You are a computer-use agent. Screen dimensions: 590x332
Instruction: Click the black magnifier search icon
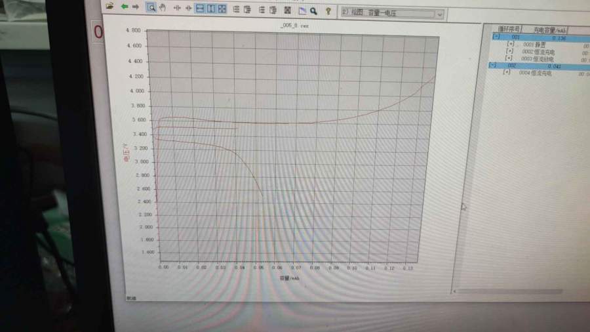pos(313,11)
